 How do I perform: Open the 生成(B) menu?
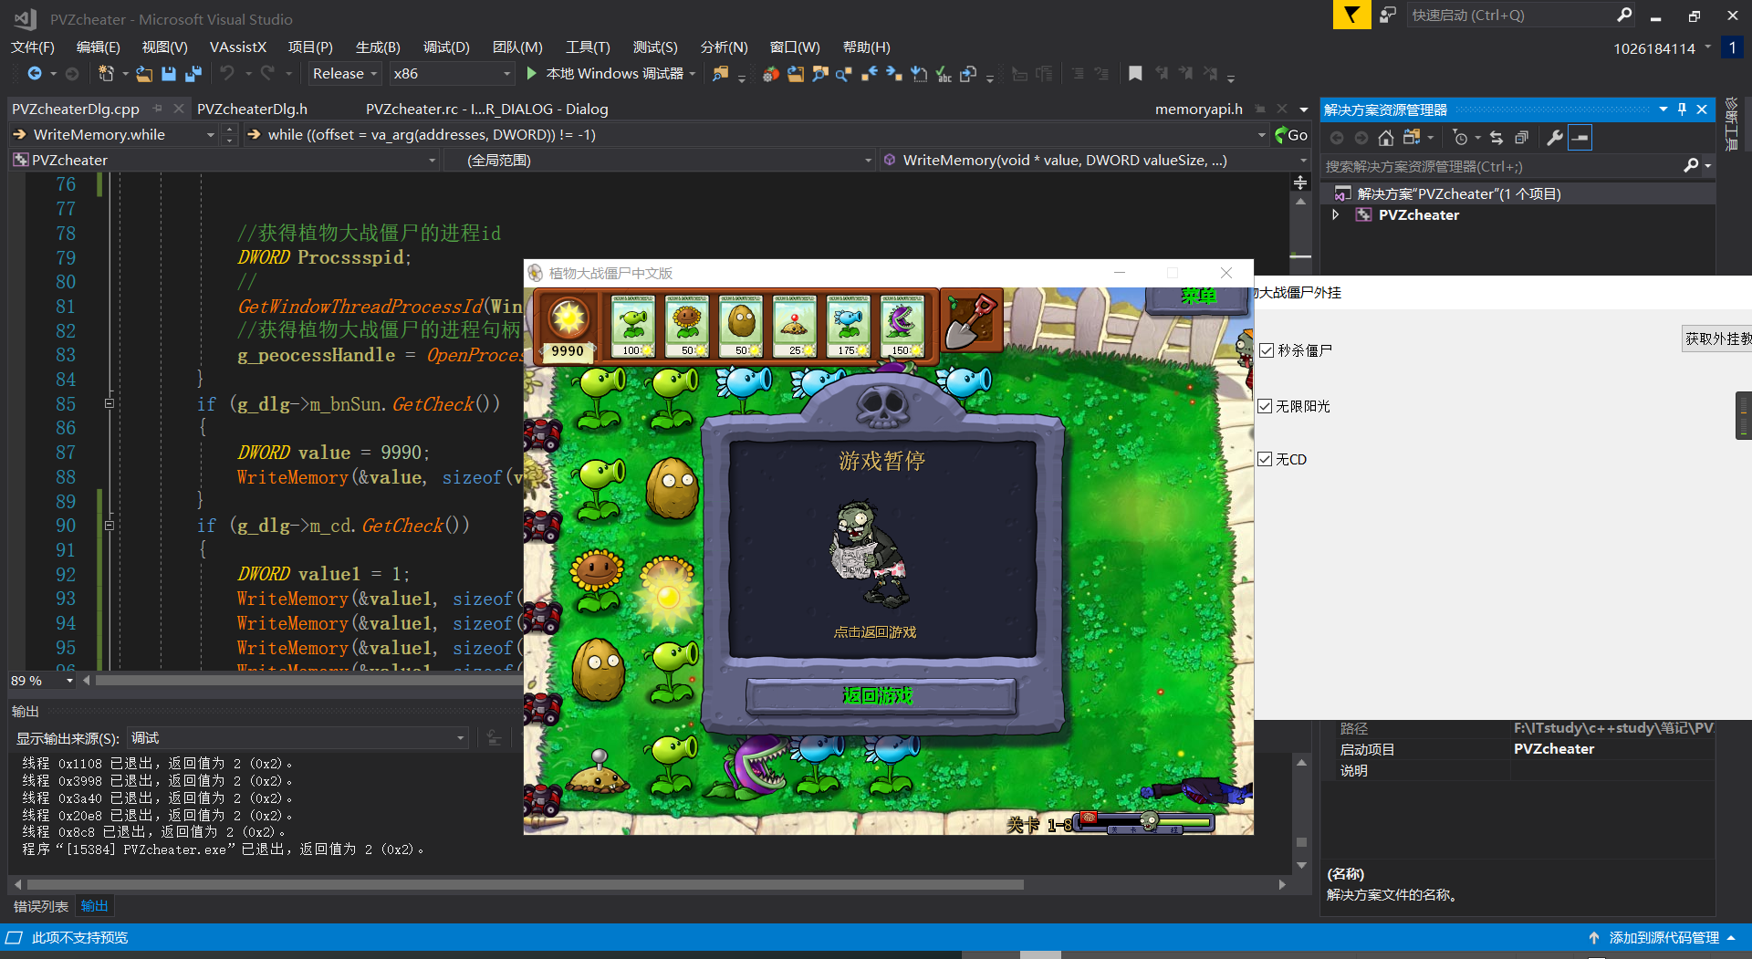pyautogui.click(x=378, y=47)
